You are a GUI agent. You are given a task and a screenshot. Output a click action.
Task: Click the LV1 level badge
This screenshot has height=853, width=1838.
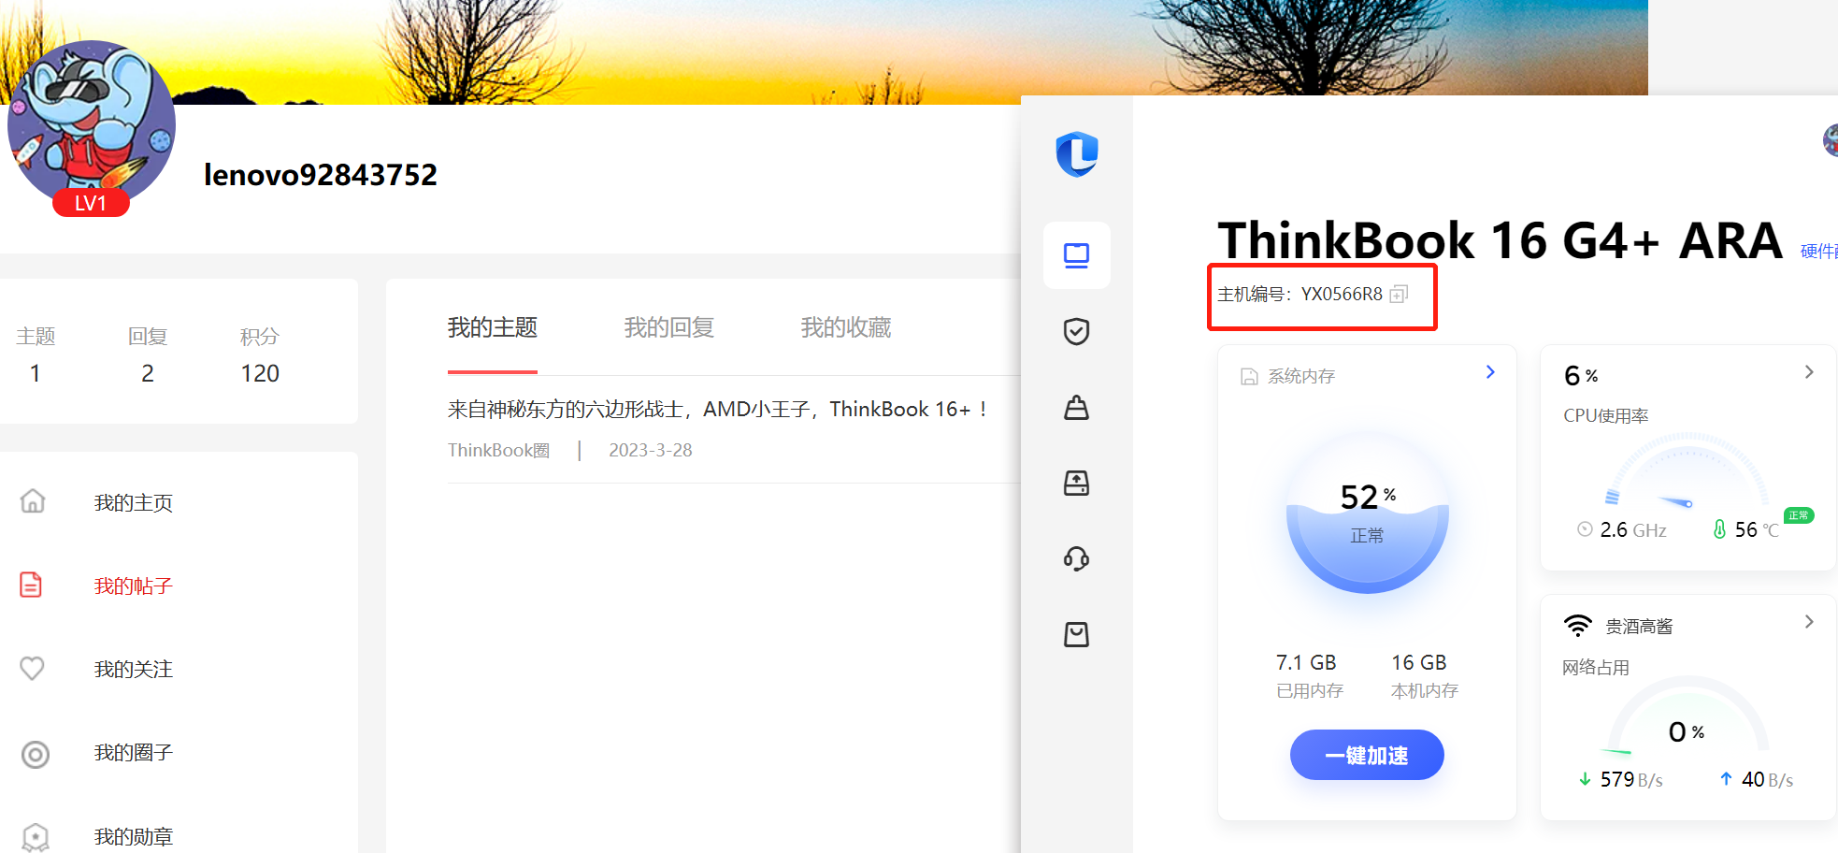click(x=91, y=203)
